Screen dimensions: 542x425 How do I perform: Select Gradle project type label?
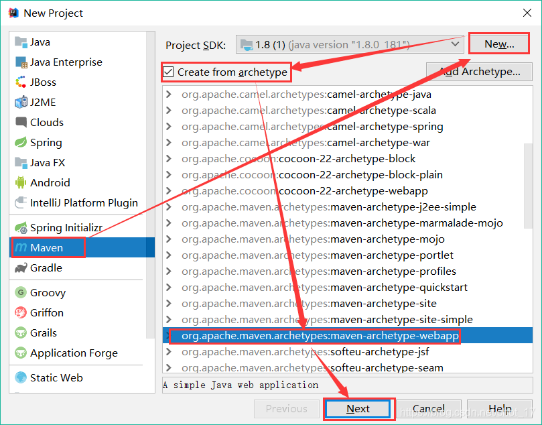tap(46, 268)
